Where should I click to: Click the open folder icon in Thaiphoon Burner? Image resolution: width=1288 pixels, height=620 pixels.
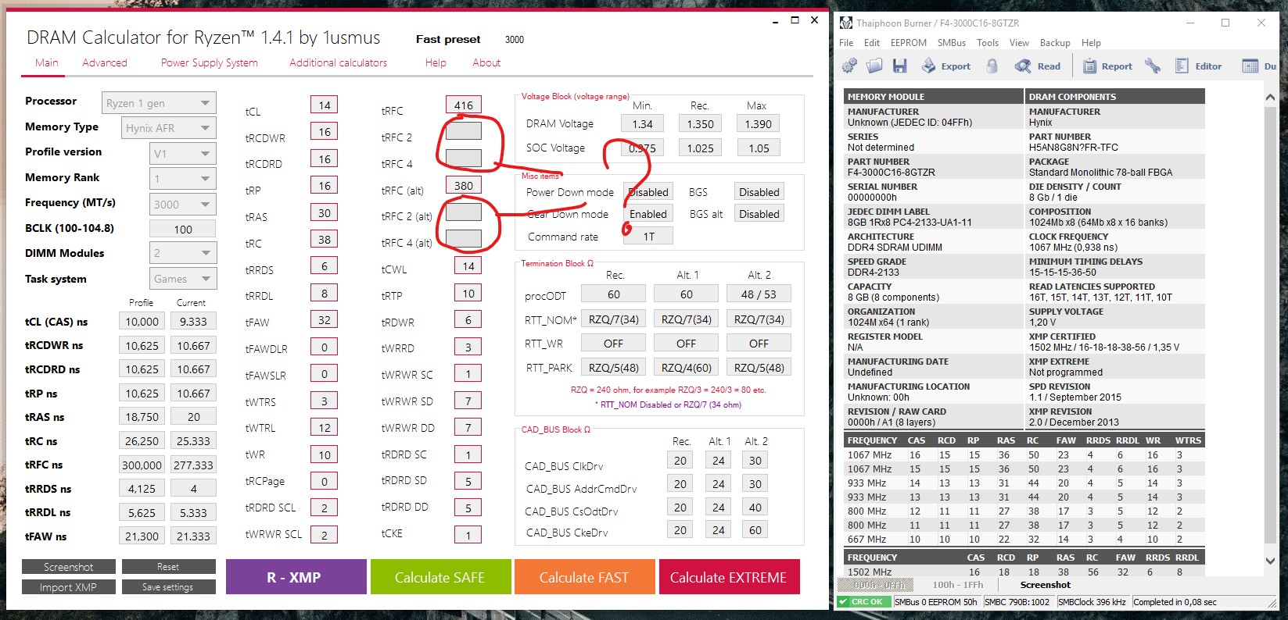click(874, 66)
